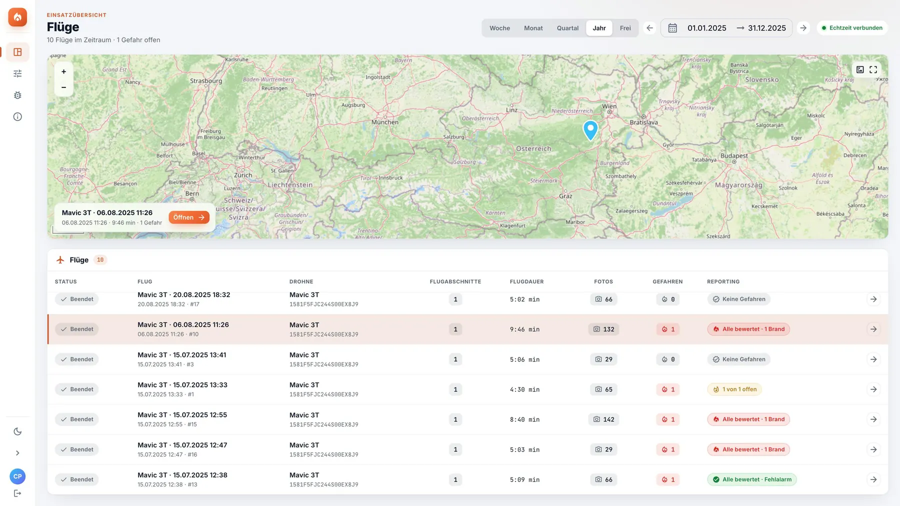
Task: Click the 'Alle bewertet · Fehlalarm' badge
Action: point(751,479)
